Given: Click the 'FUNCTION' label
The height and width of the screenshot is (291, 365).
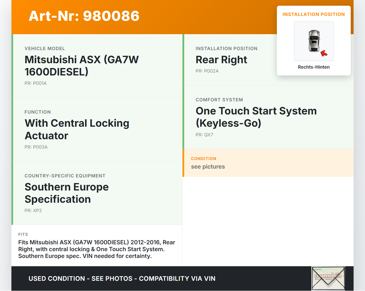Looking at the screenshot, I should click(38, 112).
